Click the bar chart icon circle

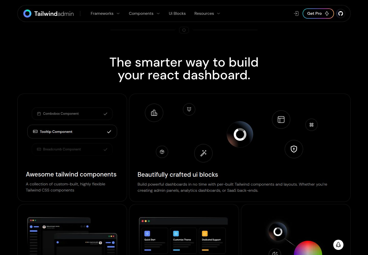154,113
